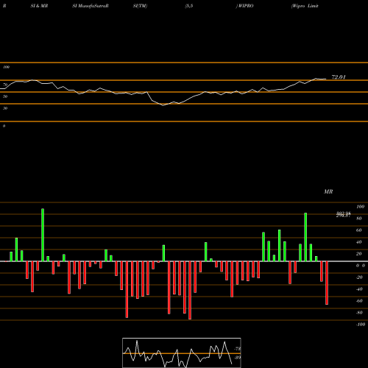Click the RSI value label 72.01
Viewport: 368px width, 368px height.
tap(339, 77)
